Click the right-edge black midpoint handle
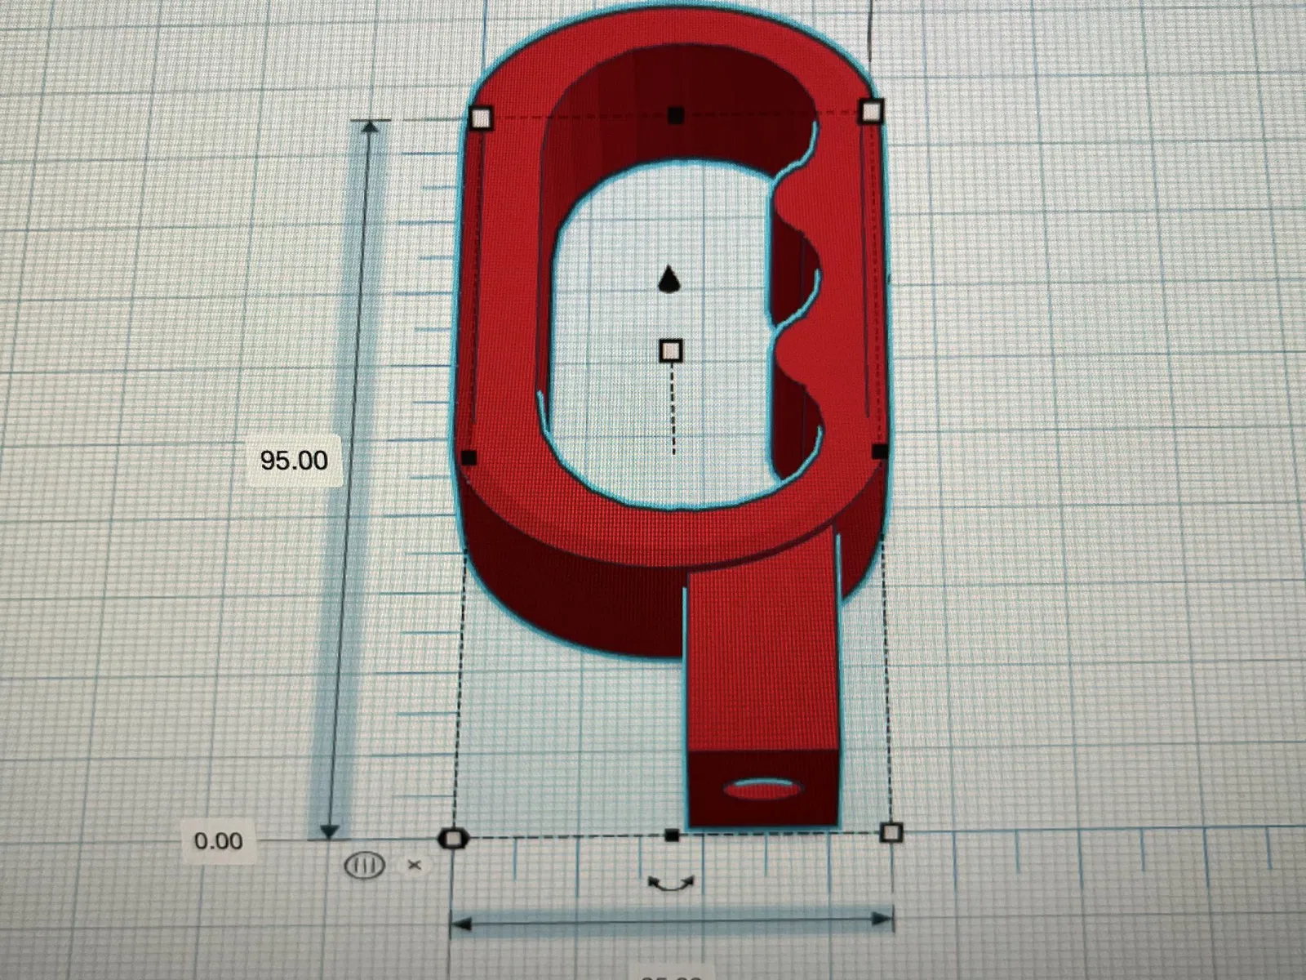The height and width of the screenshot is (980, 1306). [x=880, y=452]
